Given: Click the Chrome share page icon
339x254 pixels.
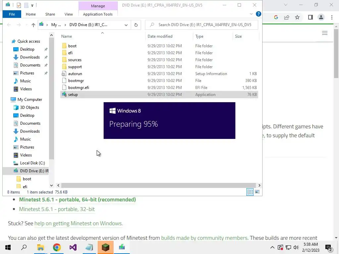Looking at the screenshot, I should pos(287,17).
